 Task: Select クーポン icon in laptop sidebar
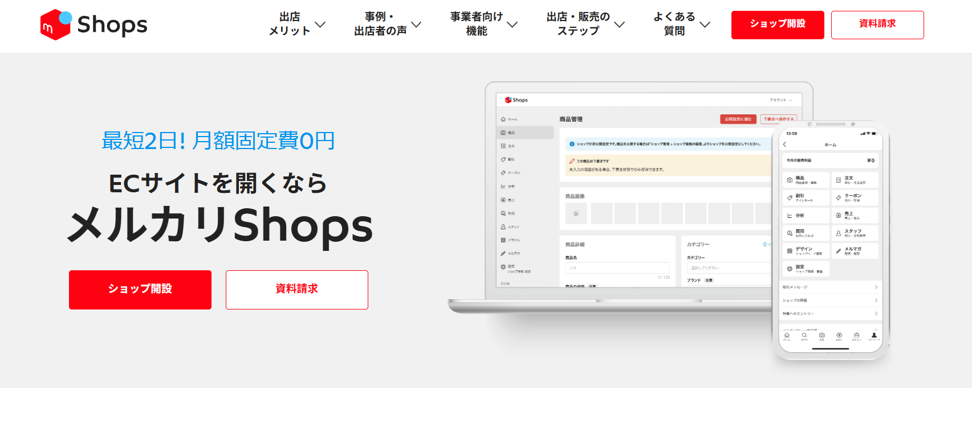click(503, 172)
